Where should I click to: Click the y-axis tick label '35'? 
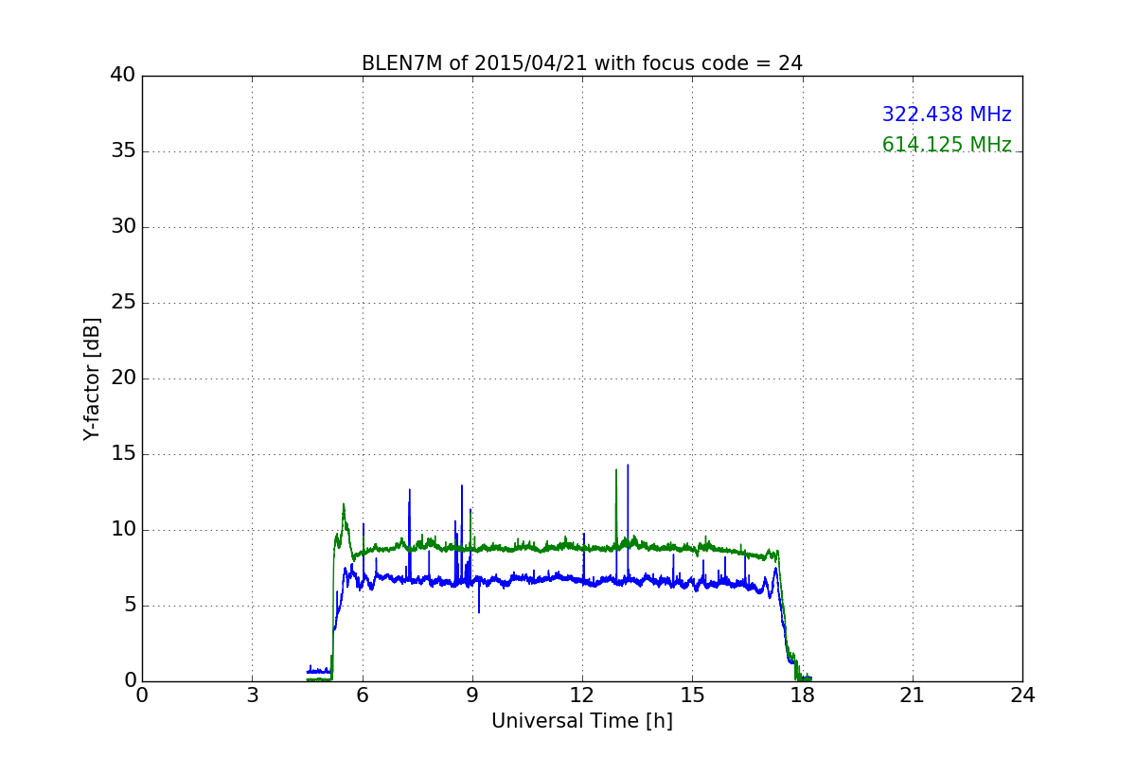(x=123, y=151)
